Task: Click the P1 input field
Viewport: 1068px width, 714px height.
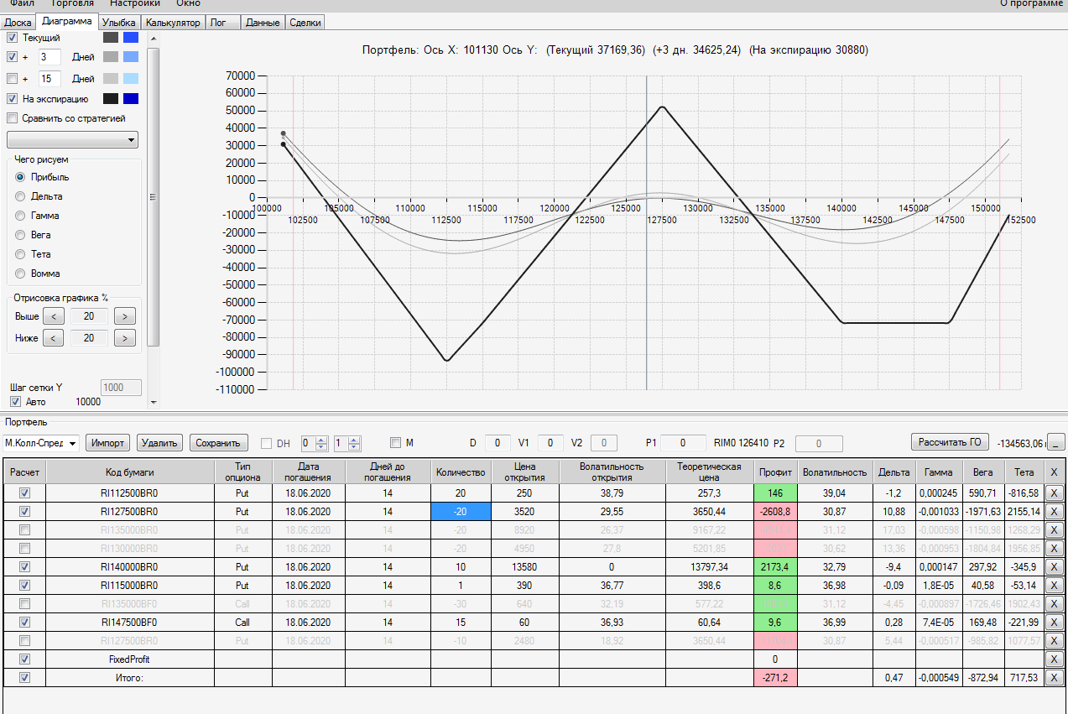Action: [x=683, y=443]
